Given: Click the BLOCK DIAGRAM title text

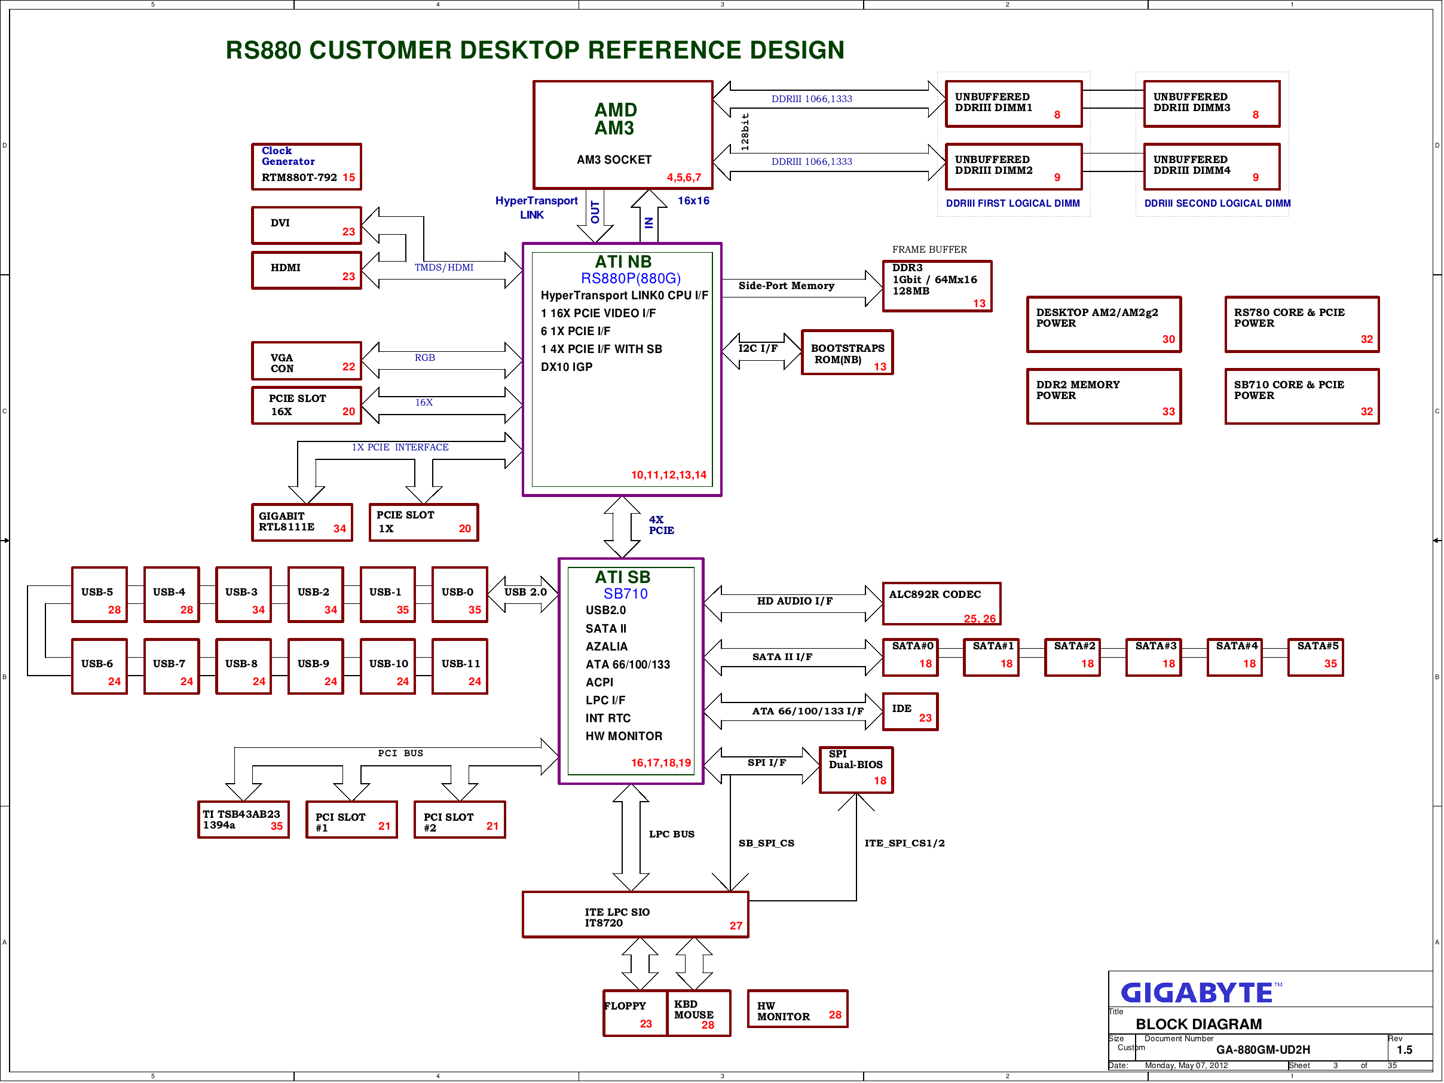Looking at the screenshot, I should pos(1199,1025).
